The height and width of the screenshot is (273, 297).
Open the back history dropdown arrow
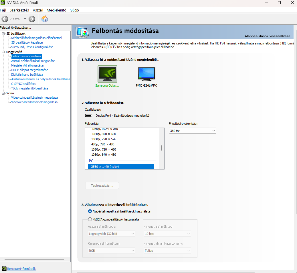pos(25,19)
